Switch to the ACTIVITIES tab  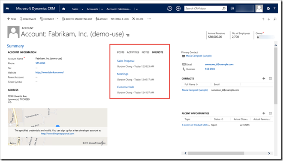133,52
